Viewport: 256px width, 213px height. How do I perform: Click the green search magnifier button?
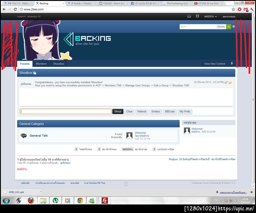click(x=229, y=26)
